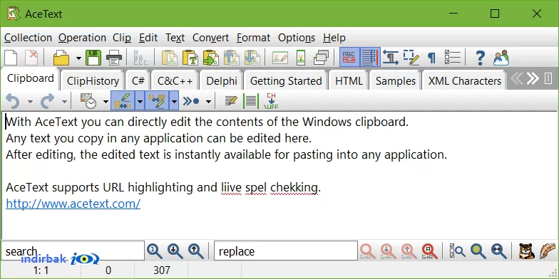Find previous with the up-arrow magnifier
The image size is (559, 279).
point(195,251)
